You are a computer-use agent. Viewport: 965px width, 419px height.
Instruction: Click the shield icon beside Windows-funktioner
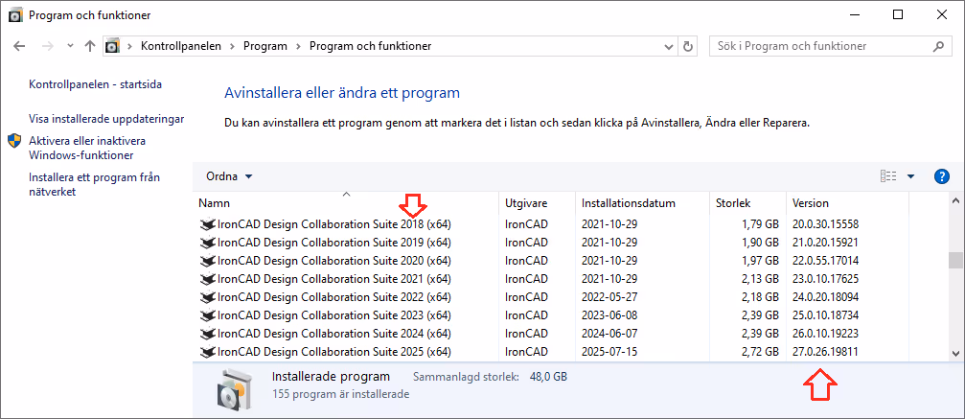[x=14, y=141]
